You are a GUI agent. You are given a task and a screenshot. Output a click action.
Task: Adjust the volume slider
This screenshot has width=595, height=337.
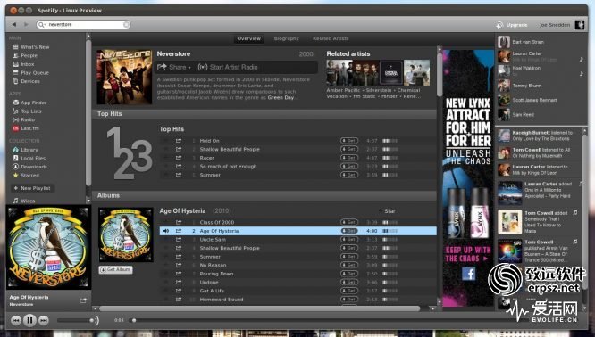[x=76, y=320]
